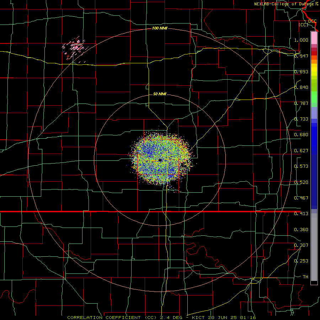Click the 0.467 color scale label
Viewport: 320px width, 320px height.
(301, 198)
